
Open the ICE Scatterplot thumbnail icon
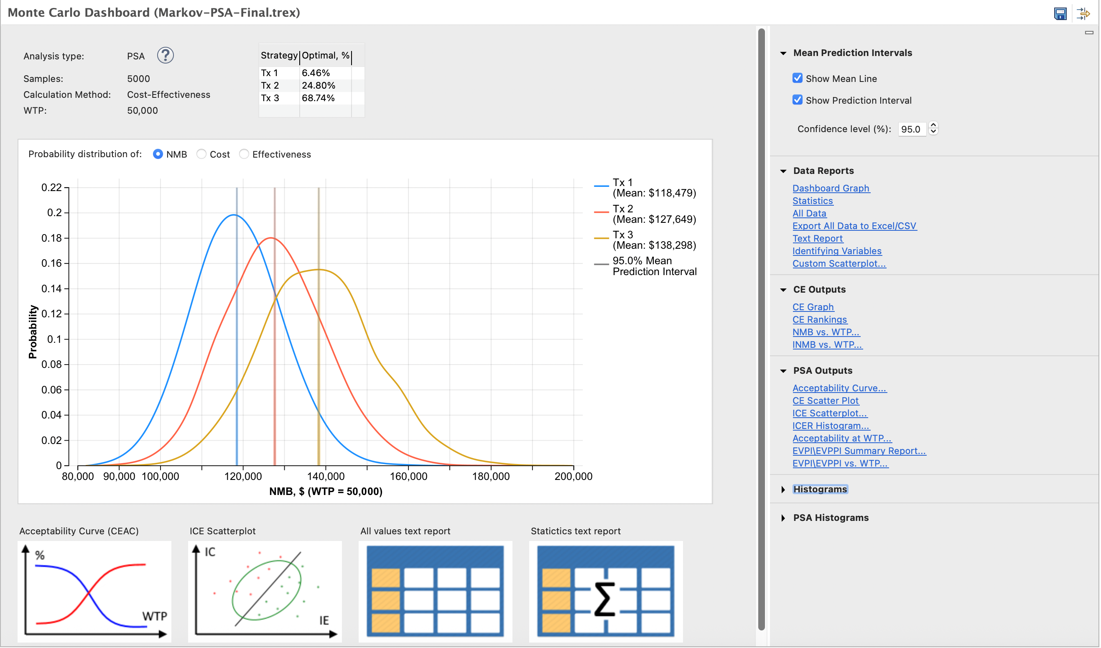265,592
